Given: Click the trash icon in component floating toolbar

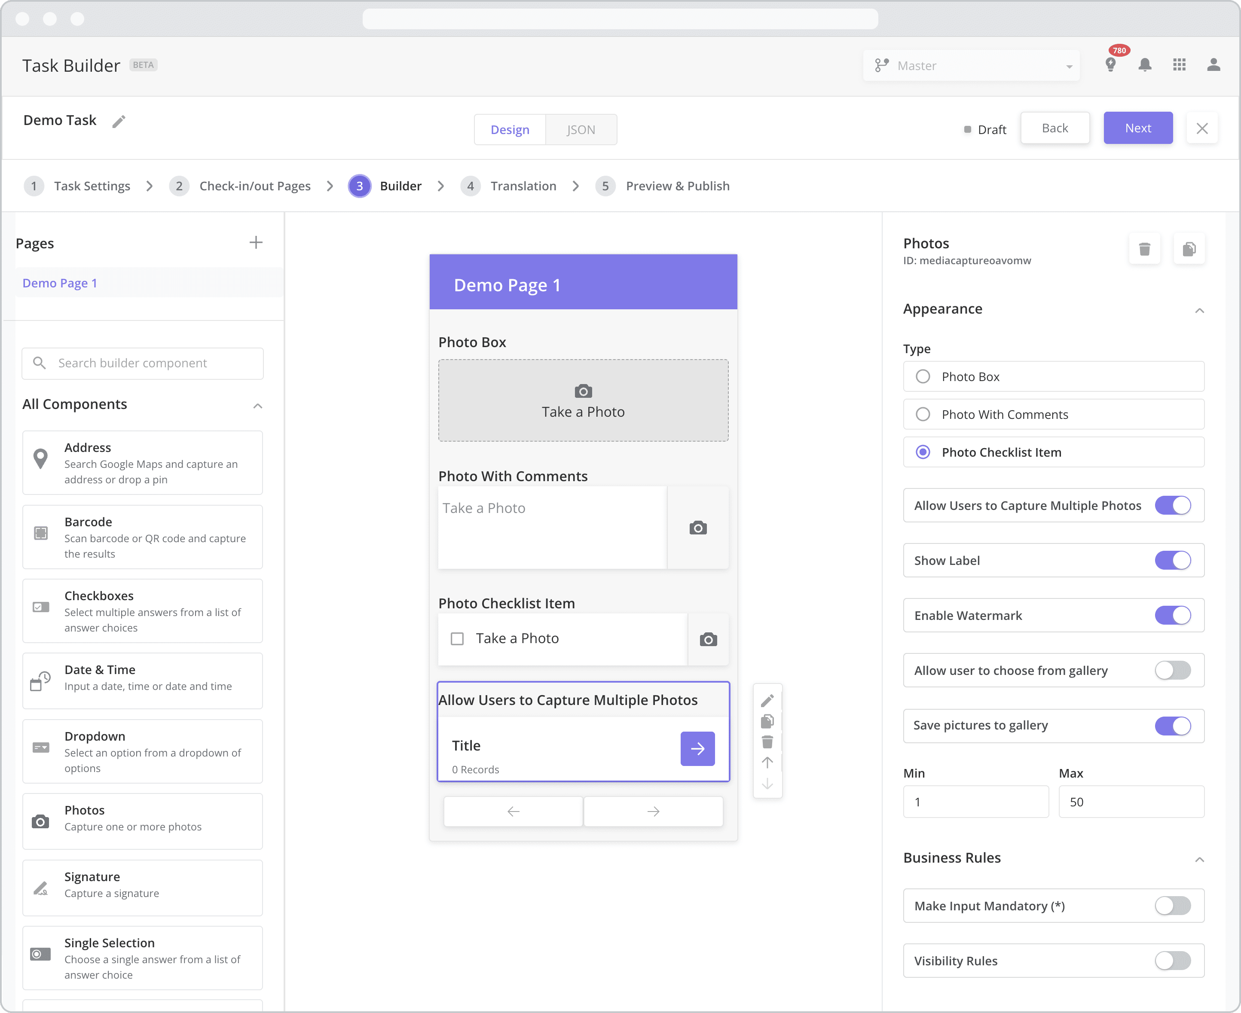Looking at the screenshot, I should coord(767,742).
